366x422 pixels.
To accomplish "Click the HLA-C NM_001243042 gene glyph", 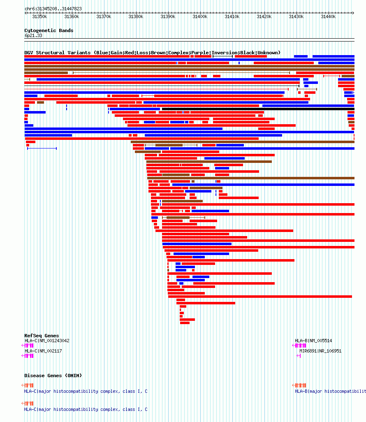I will click(28, 345).
